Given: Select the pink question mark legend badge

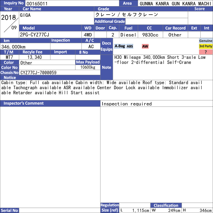Looking at the screenshot, I should click(206, 52).
